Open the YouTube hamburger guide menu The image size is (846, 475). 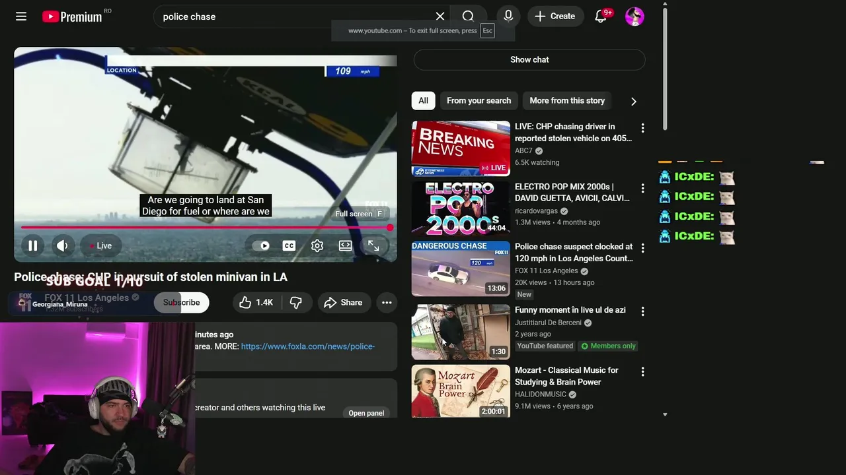click(21, 16)
